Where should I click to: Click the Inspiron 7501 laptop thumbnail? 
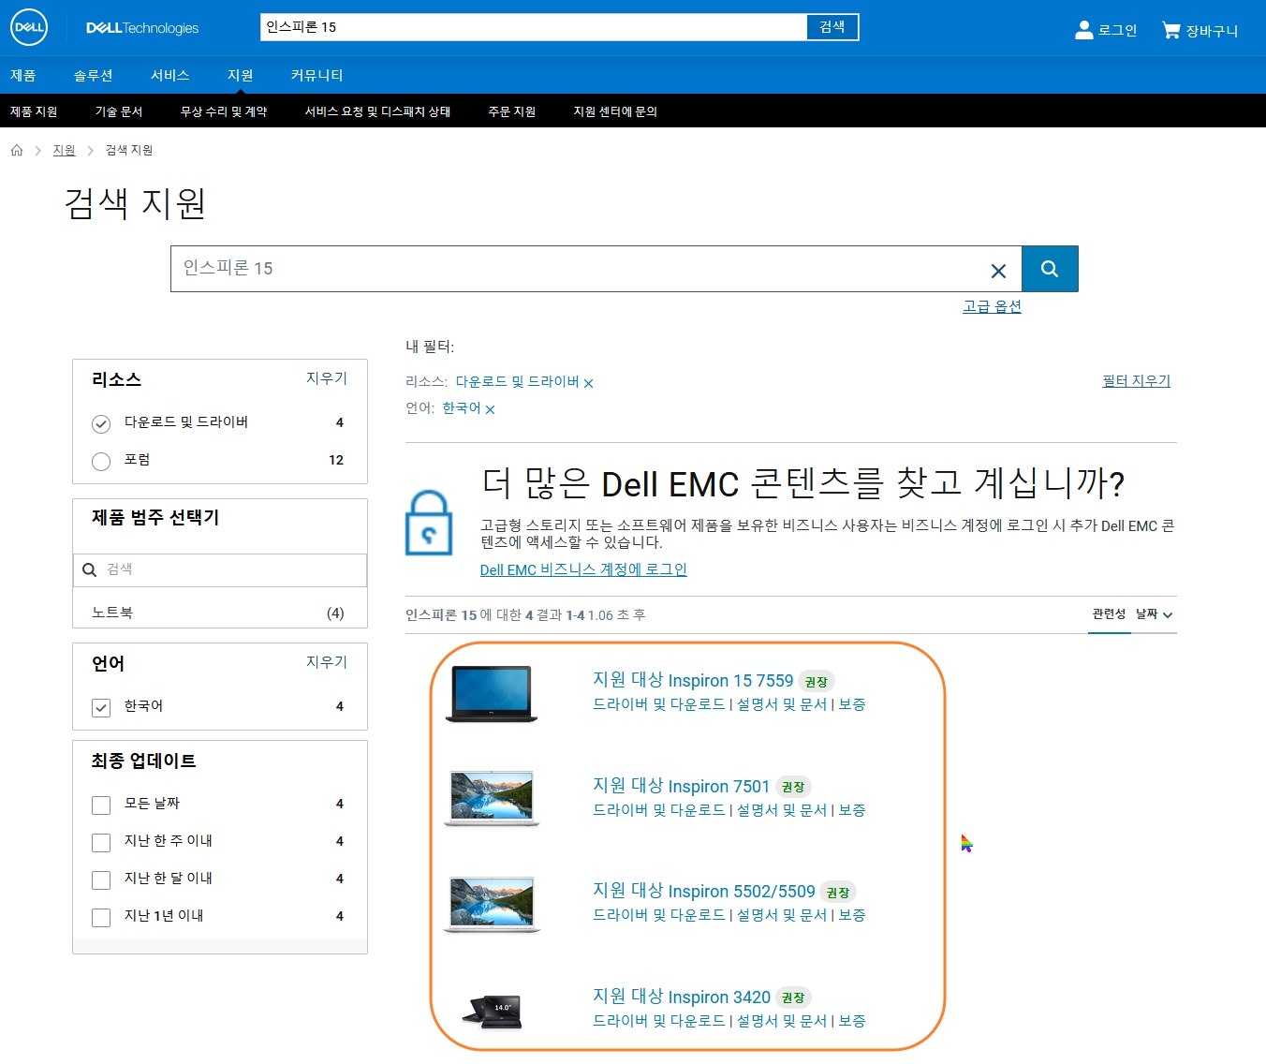[x=493, y=799]
